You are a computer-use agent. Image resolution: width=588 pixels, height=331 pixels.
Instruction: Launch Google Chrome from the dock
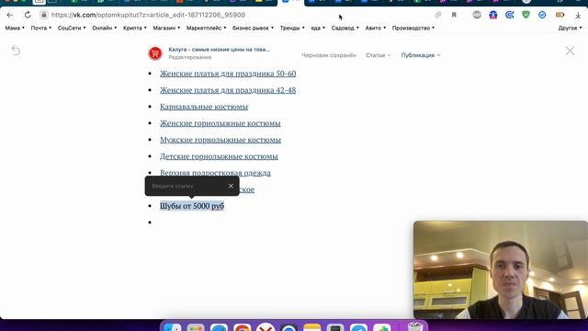(x=243, y=327)
